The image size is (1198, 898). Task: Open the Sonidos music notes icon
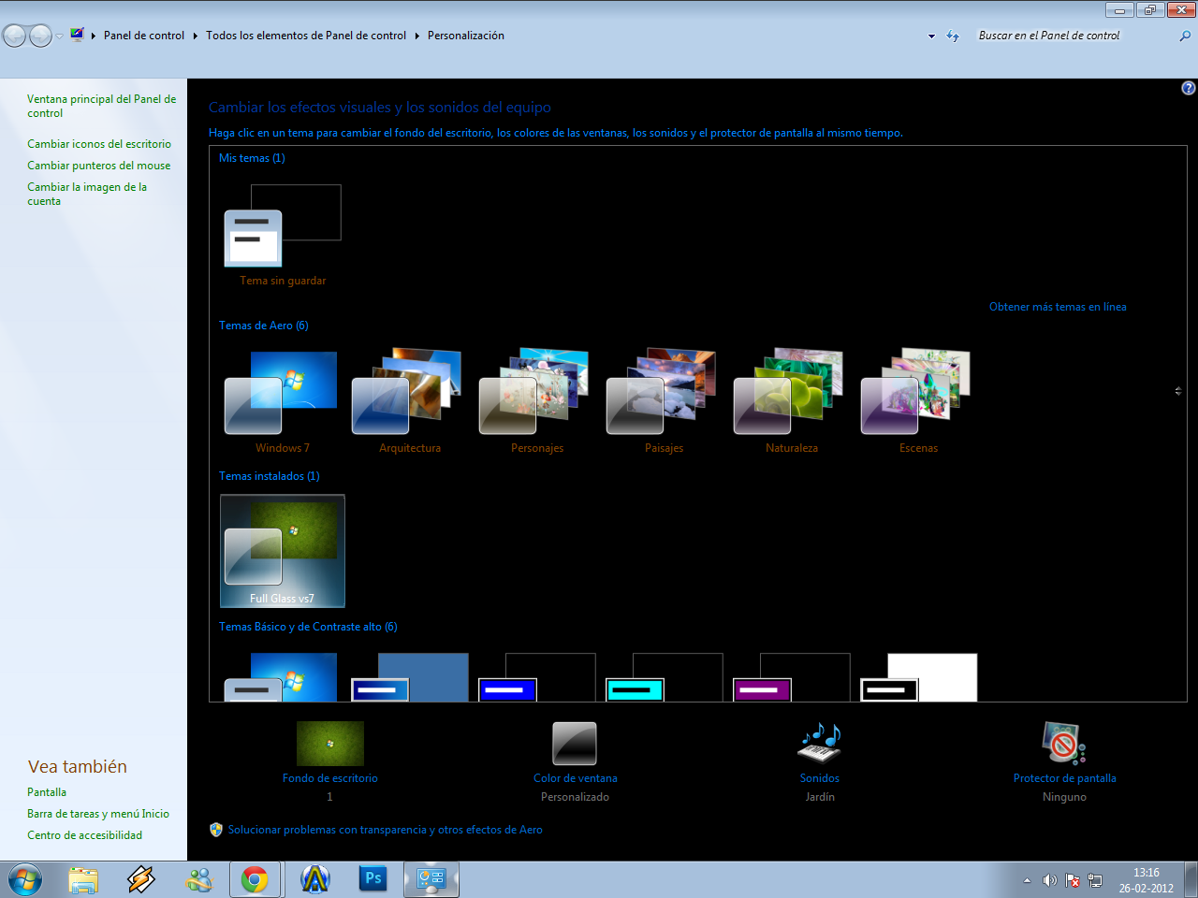[819, 744]
